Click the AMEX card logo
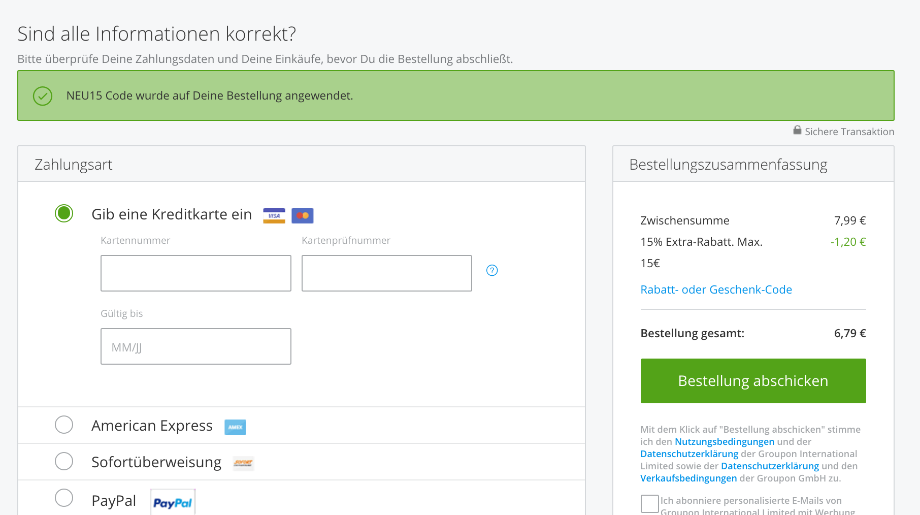920x515 pixels. pyautogui.click(x=235, y=427)
